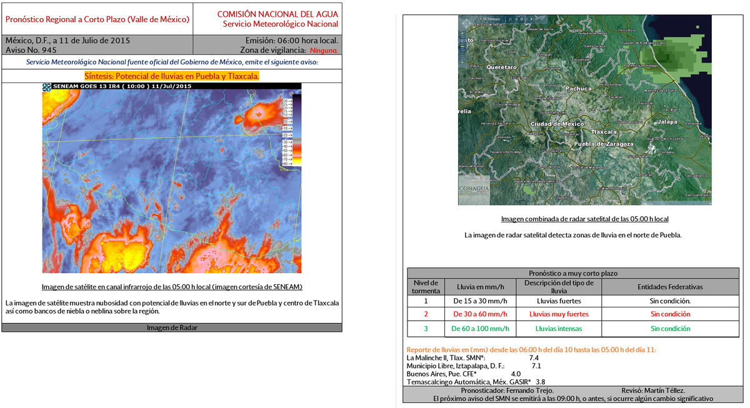
Task: Select title Pronóstico Regional a Corto Plazo
Action: (97, 19)
